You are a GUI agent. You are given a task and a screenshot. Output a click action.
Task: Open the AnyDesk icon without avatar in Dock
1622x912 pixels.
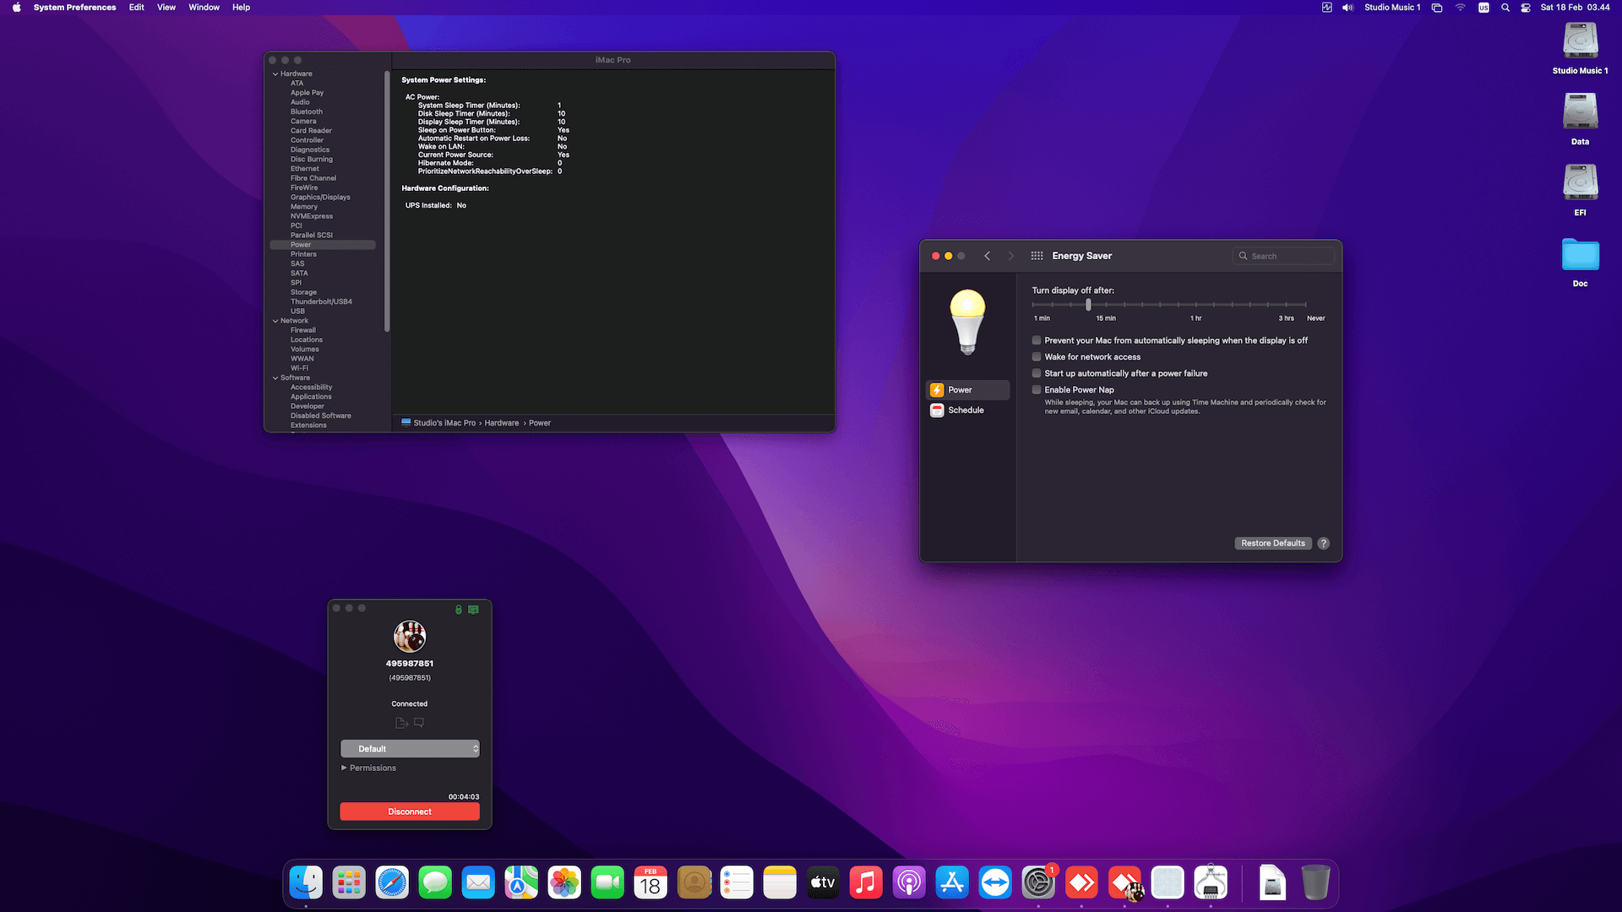[x=1081, y=883]
